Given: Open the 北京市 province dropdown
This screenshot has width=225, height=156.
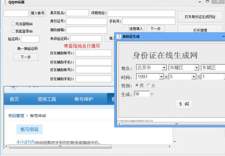Looking at the screenshot, I should tap(164, 68).
